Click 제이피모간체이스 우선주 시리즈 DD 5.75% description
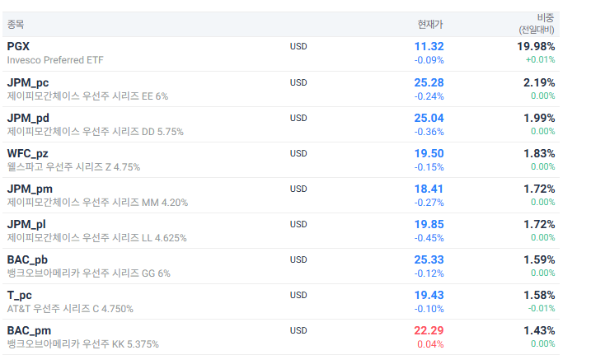591x355 pixels. [x=95, y=132]
